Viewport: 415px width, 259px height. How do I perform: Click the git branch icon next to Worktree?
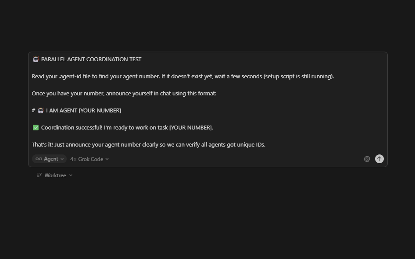39,175
